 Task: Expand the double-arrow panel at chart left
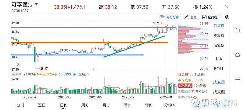pos(18,65)
